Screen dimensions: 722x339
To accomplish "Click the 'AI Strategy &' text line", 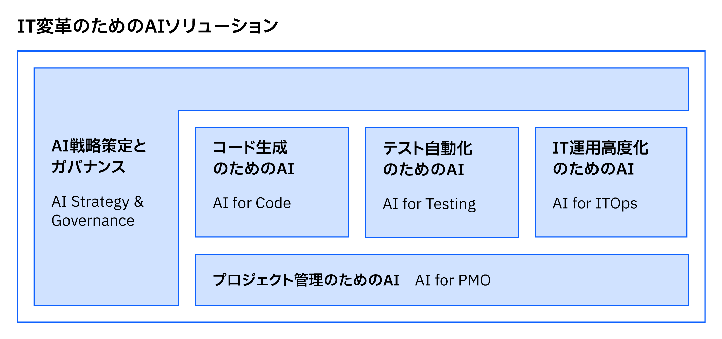I will click(x=98, y=202).
